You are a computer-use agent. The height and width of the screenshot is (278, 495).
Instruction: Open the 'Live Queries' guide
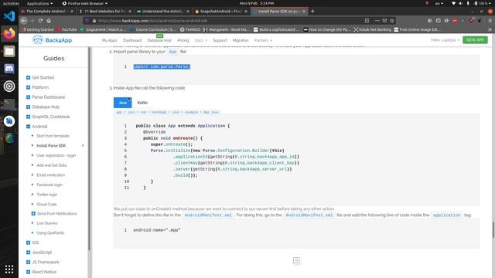[47, 223]
